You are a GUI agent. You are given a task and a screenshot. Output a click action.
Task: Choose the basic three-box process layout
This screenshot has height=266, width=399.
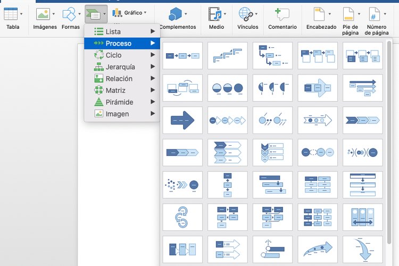tap(182, 55)
